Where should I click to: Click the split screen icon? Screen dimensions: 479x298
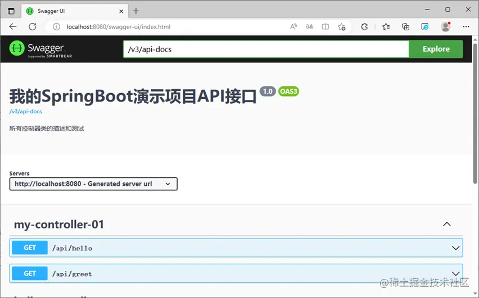tap(326, 26)
